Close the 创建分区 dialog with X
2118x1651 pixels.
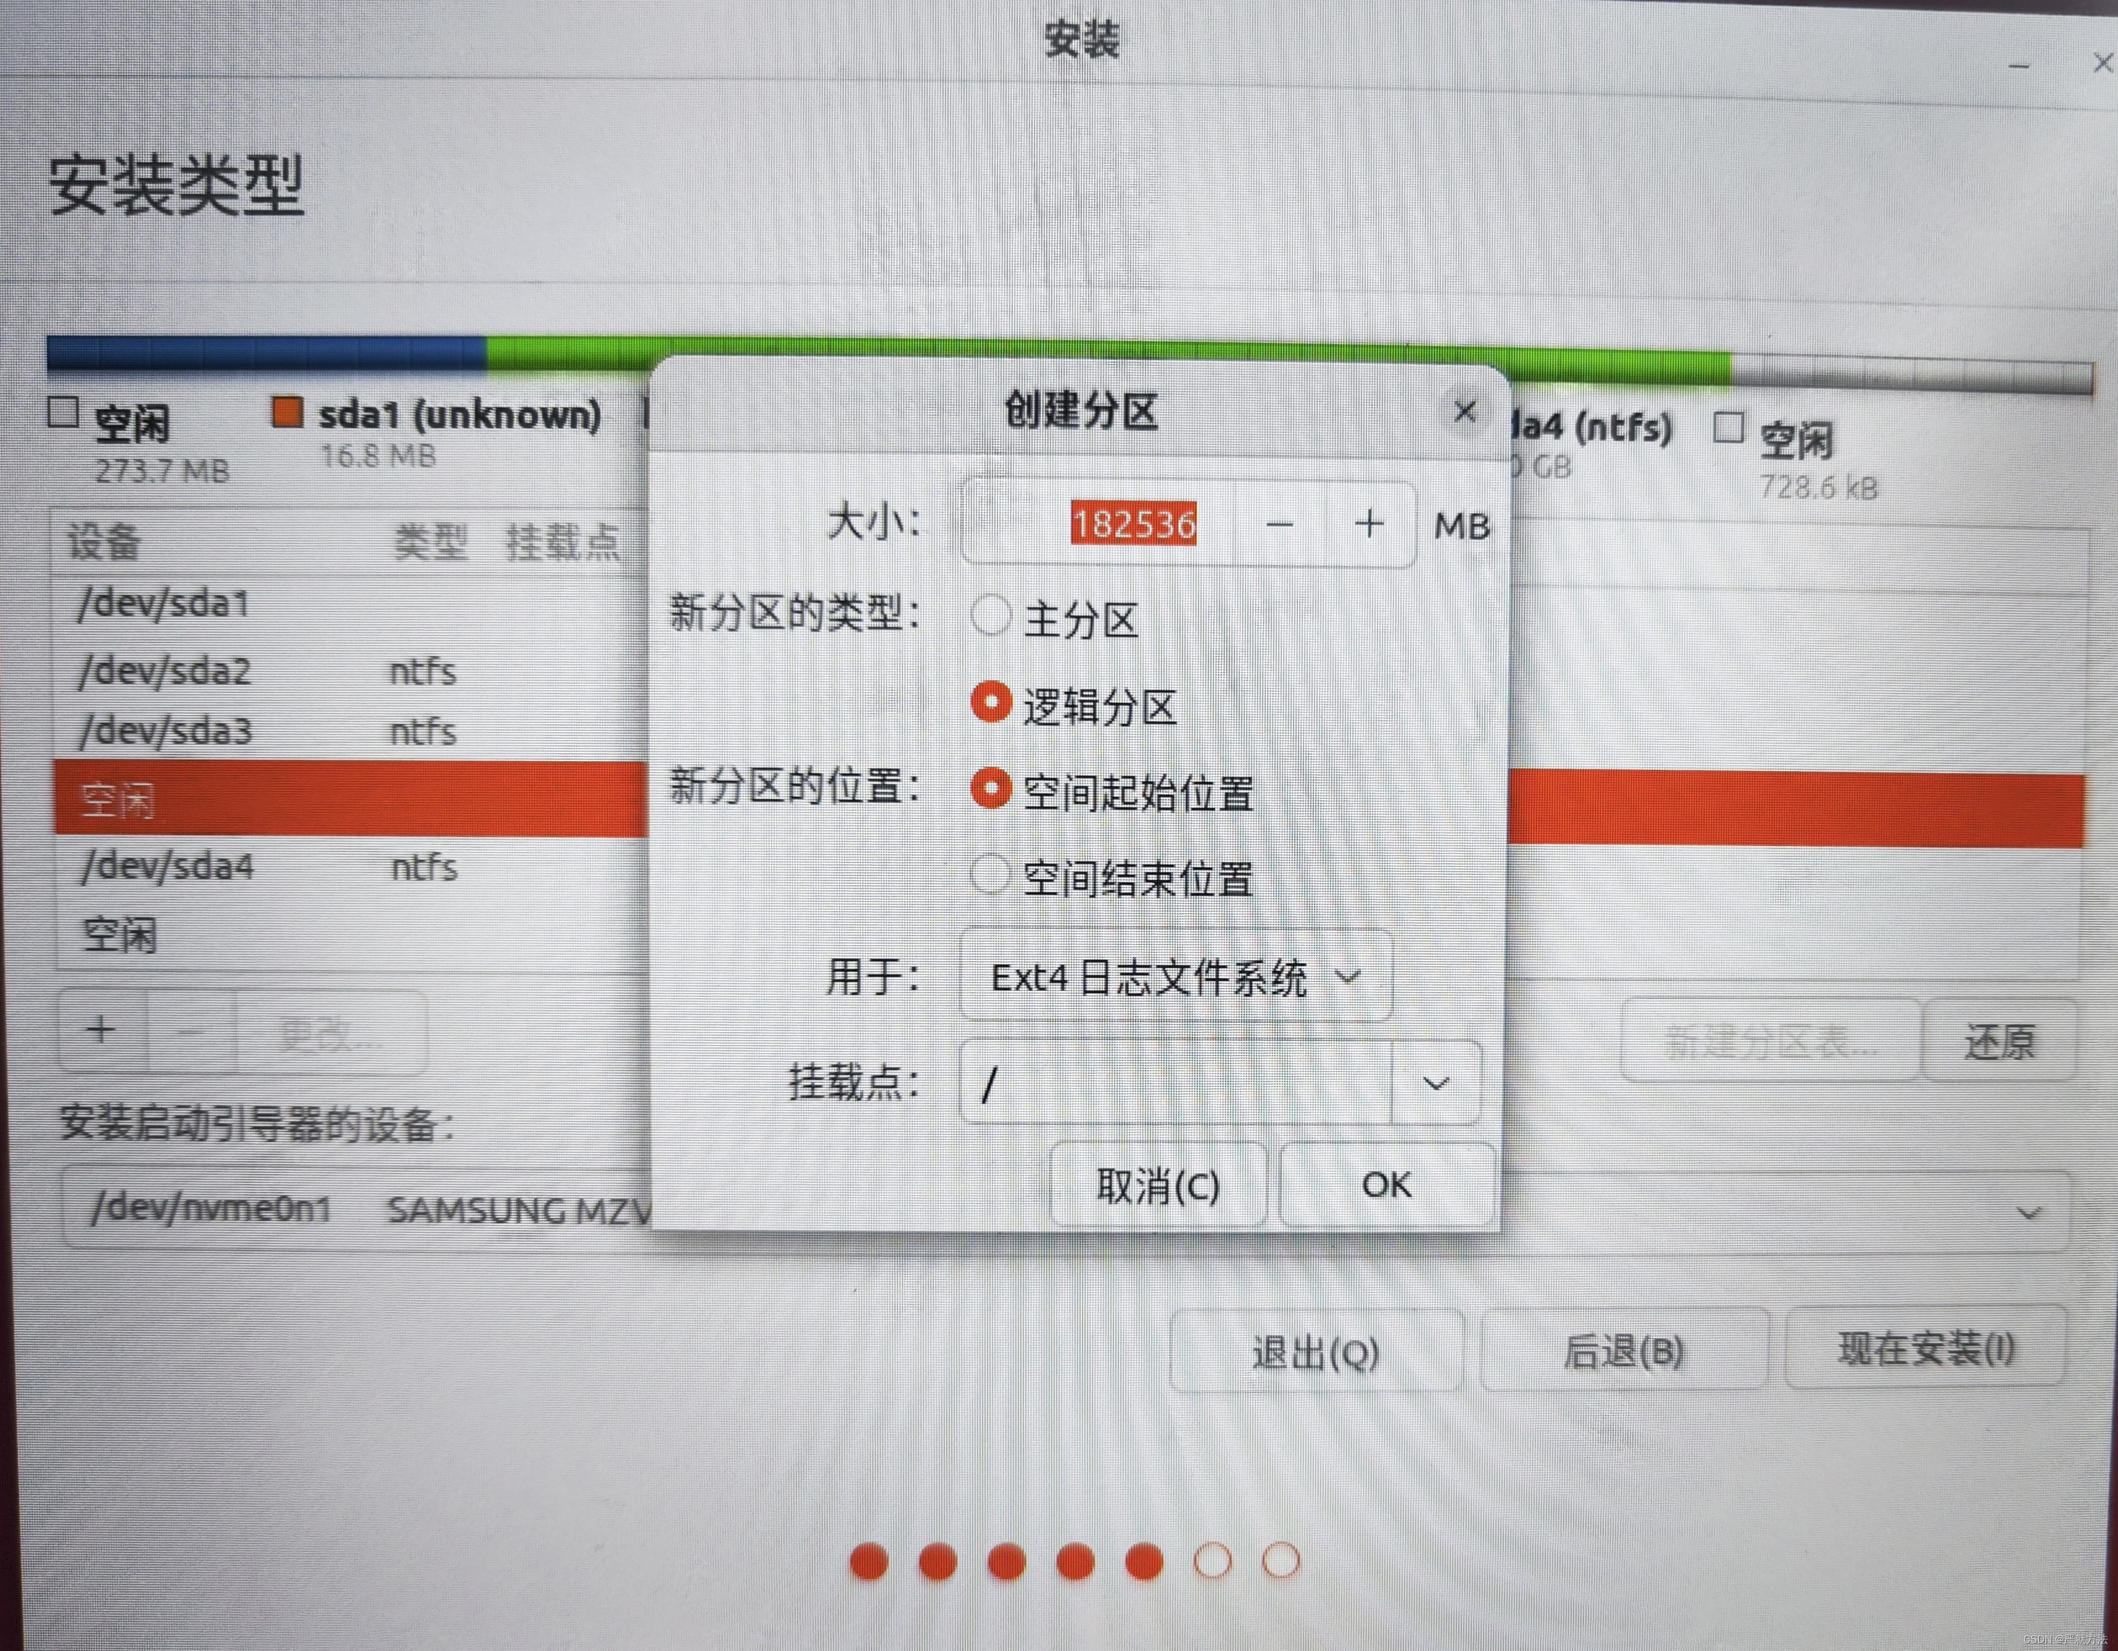click(1465, 412)
